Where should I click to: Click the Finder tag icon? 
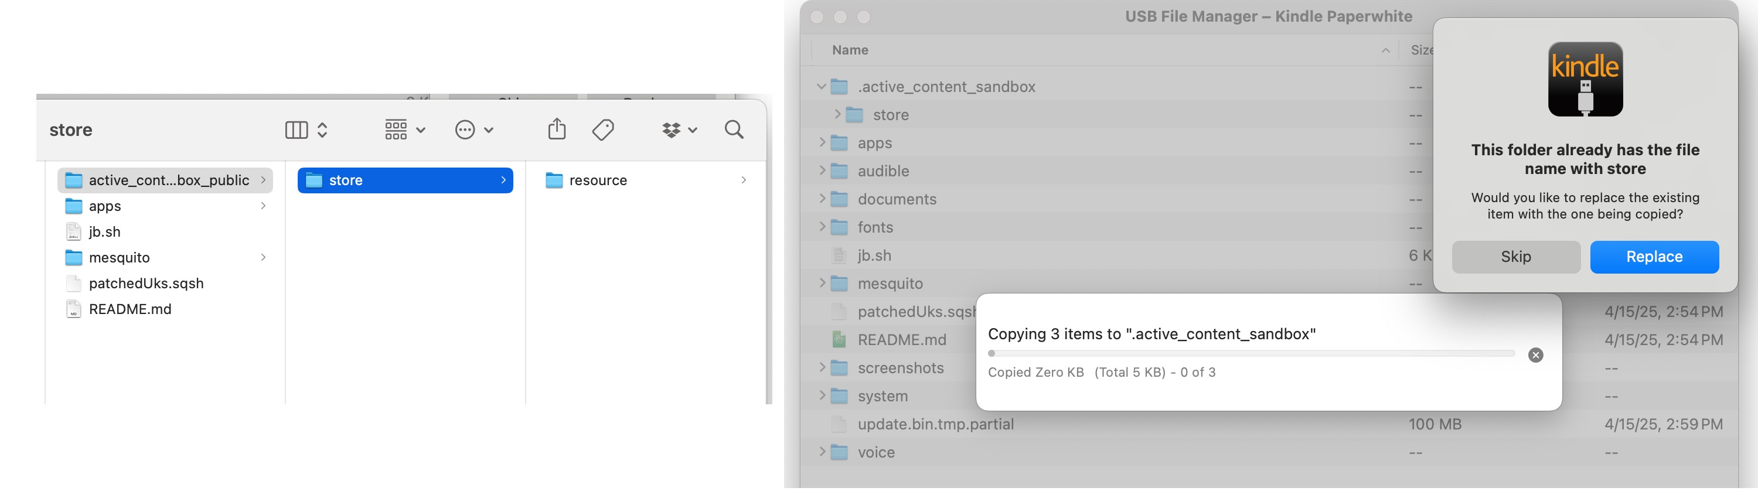coord(604,129)
